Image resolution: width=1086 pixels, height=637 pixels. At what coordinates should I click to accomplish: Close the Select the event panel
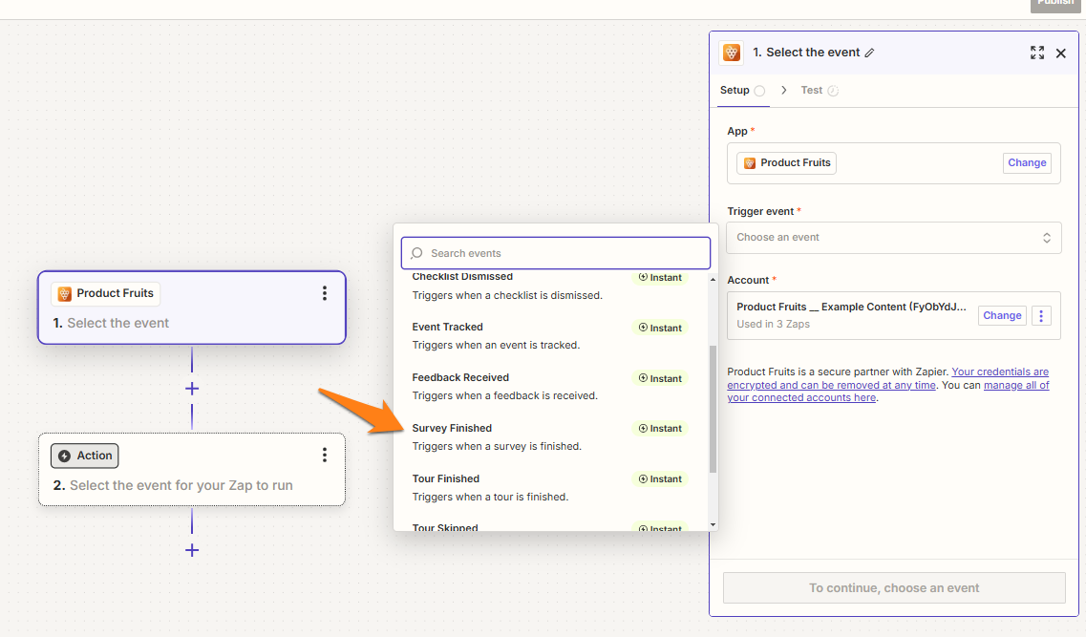click(x=1060, y=53)
